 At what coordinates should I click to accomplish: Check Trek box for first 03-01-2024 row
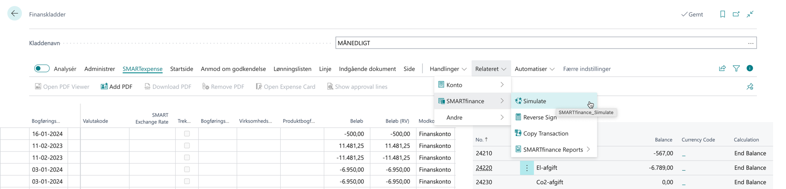187,169
